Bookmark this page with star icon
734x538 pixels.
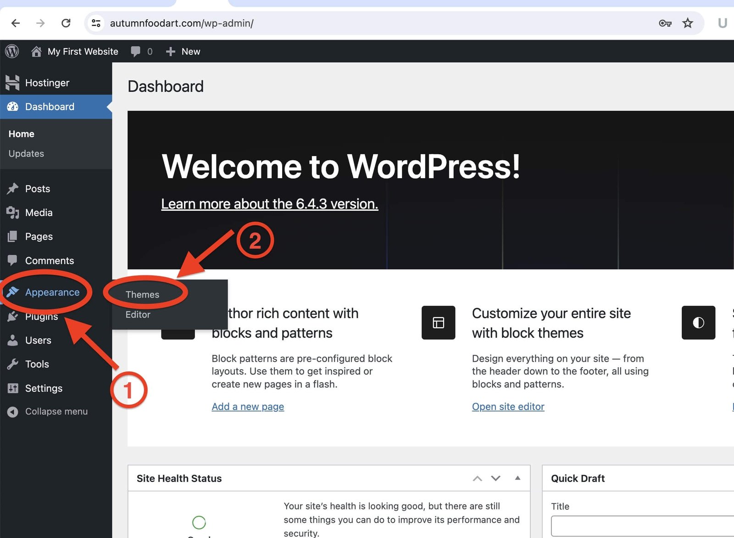pos(687,23)
